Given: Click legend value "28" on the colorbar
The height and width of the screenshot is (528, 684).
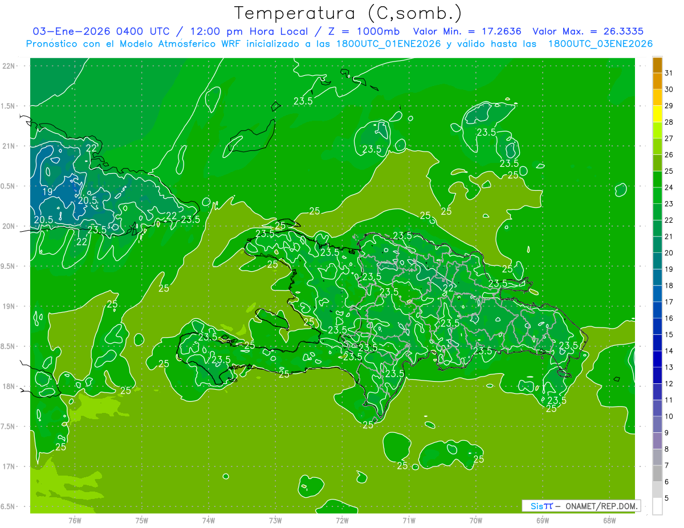Looking at the screenshot, I should click(x=669, y=122).
